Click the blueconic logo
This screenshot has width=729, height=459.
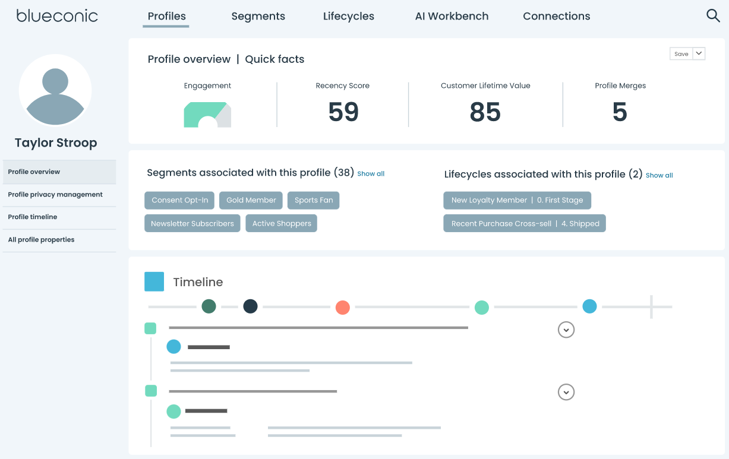(x=57, y=16)
